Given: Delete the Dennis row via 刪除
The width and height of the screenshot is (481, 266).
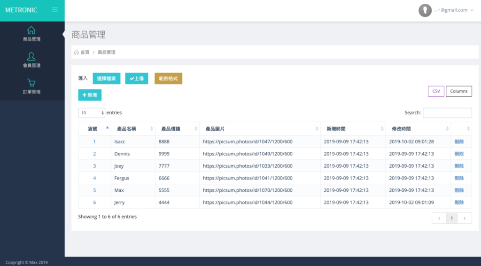Looking at the screenshot, I should [x=459, y=154].
